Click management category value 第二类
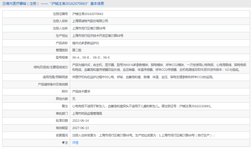Viewport: 251px width, 148px height. (77, 50)
